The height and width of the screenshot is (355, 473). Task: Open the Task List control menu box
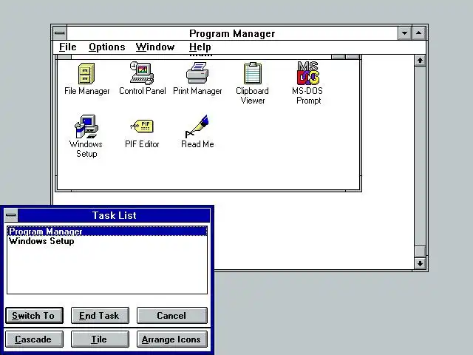click(11, 215)
